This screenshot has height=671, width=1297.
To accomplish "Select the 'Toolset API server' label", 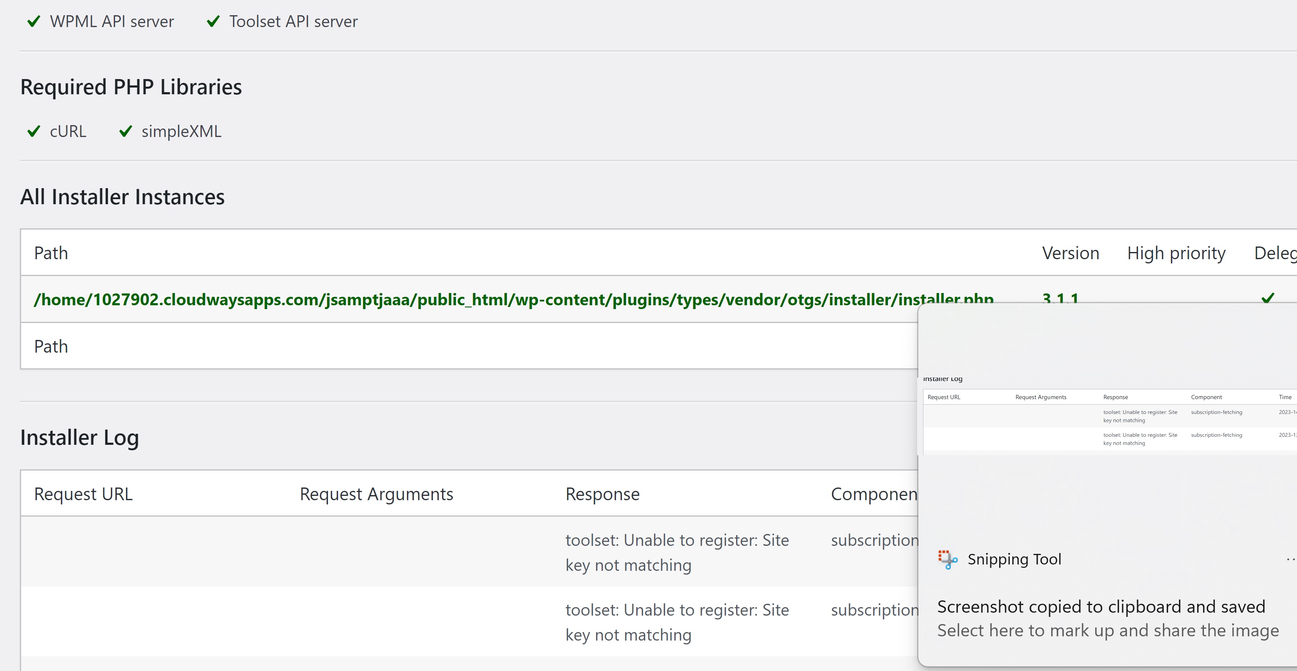I will 294,22.
